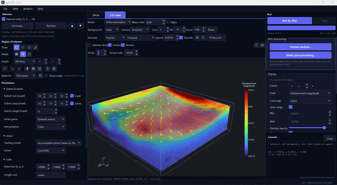Screen dimensions: 337x185
Task: Undo the last region edit
Action: point(13,69)
